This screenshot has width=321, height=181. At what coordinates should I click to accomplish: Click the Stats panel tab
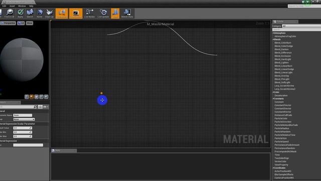coord(64,150)
